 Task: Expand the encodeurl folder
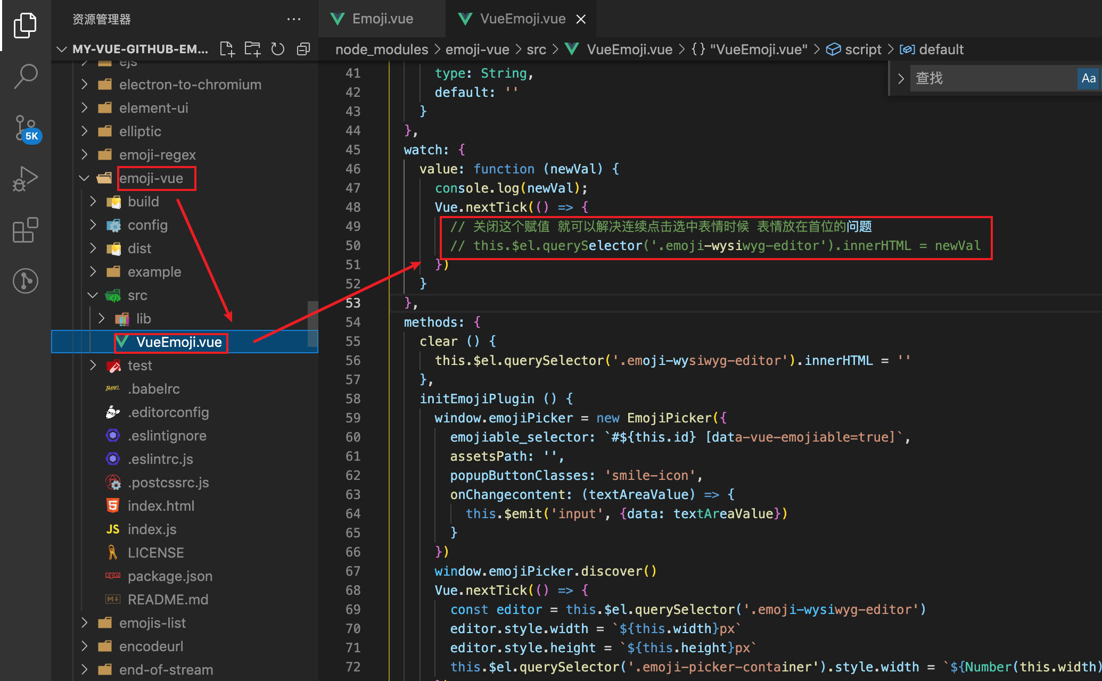coord(185,646)
